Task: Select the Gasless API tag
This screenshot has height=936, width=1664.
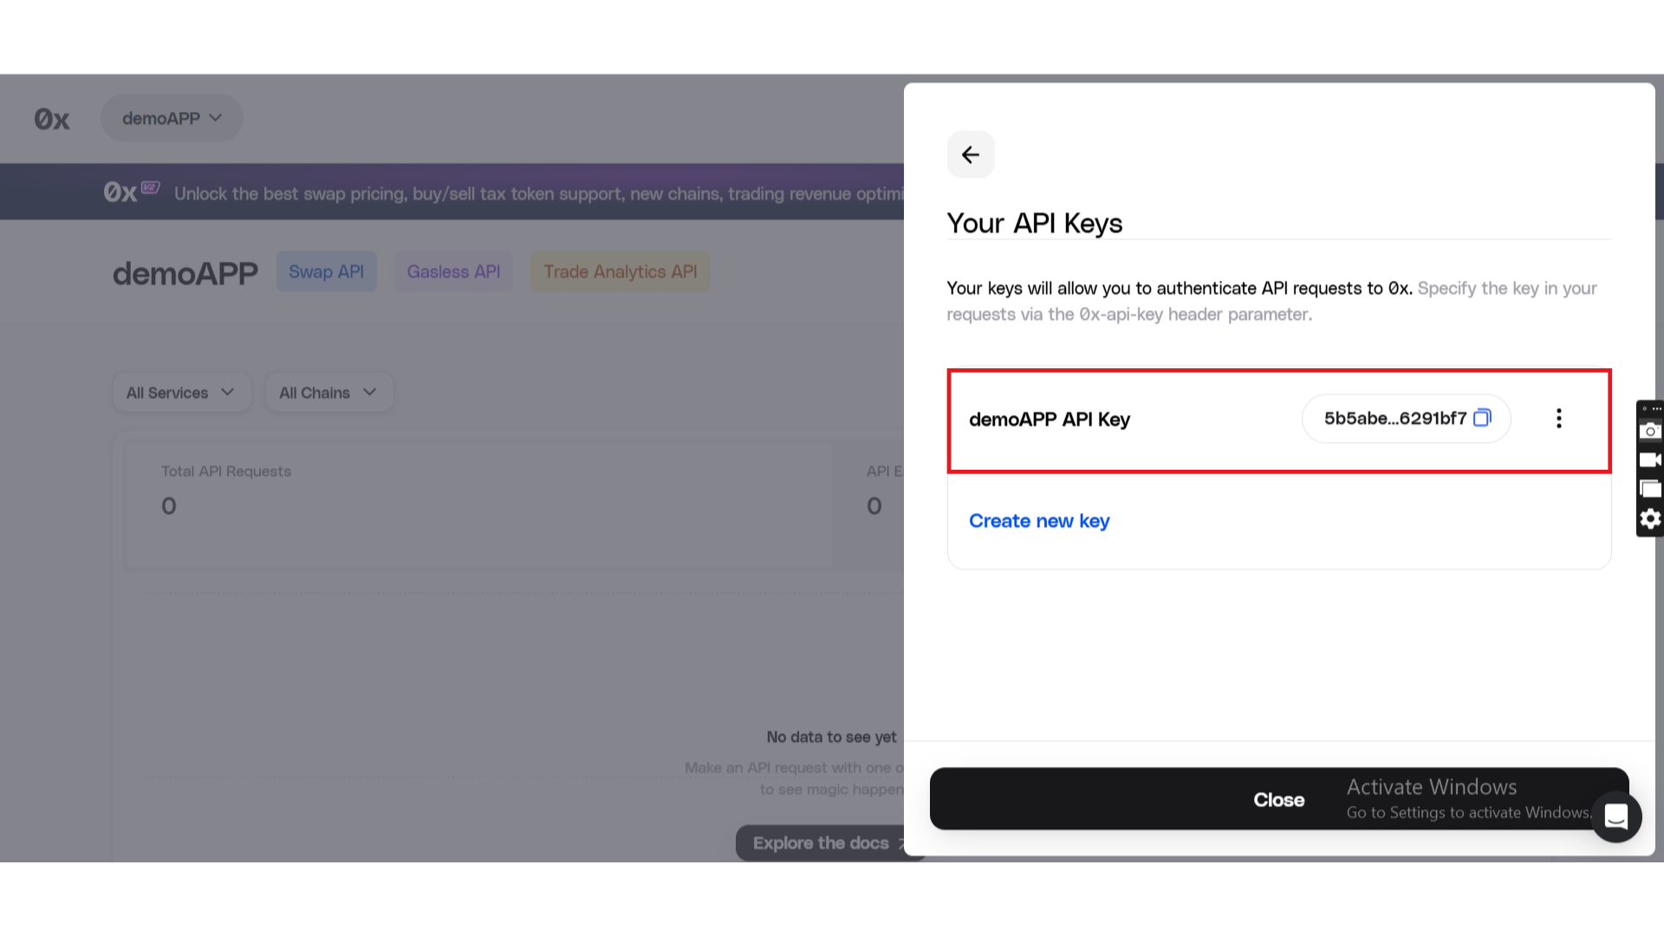Action: [x=453, y=271]
